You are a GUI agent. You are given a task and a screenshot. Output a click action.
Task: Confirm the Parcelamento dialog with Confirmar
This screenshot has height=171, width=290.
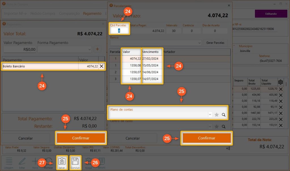[206, 138]
